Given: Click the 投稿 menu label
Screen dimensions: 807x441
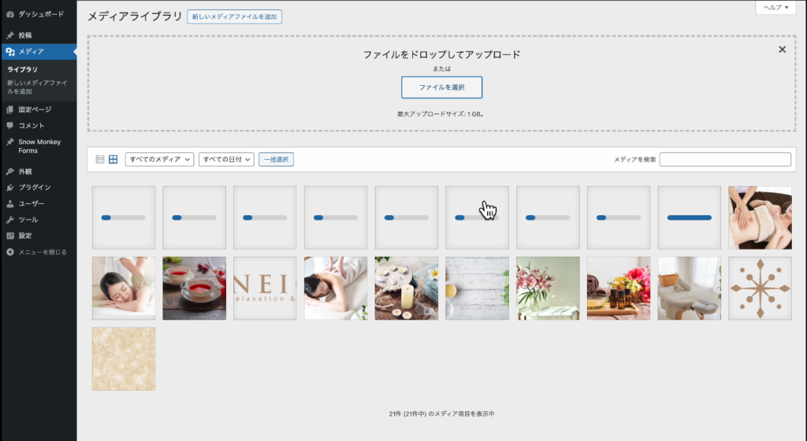Looking at the screenshot, I should pyautogui.click(x=25, y=35).
